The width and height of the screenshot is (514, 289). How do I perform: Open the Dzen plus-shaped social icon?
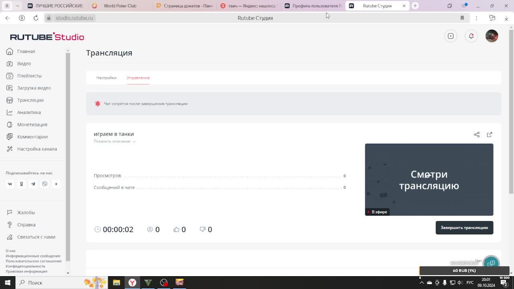(x=56, y=184)
